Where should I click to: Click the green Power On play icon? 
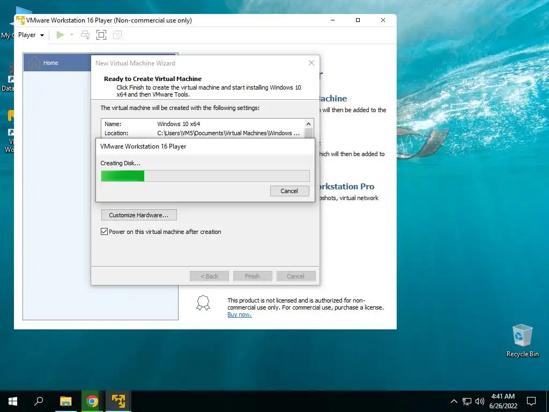pyautogui.click(x=60, y=35)
